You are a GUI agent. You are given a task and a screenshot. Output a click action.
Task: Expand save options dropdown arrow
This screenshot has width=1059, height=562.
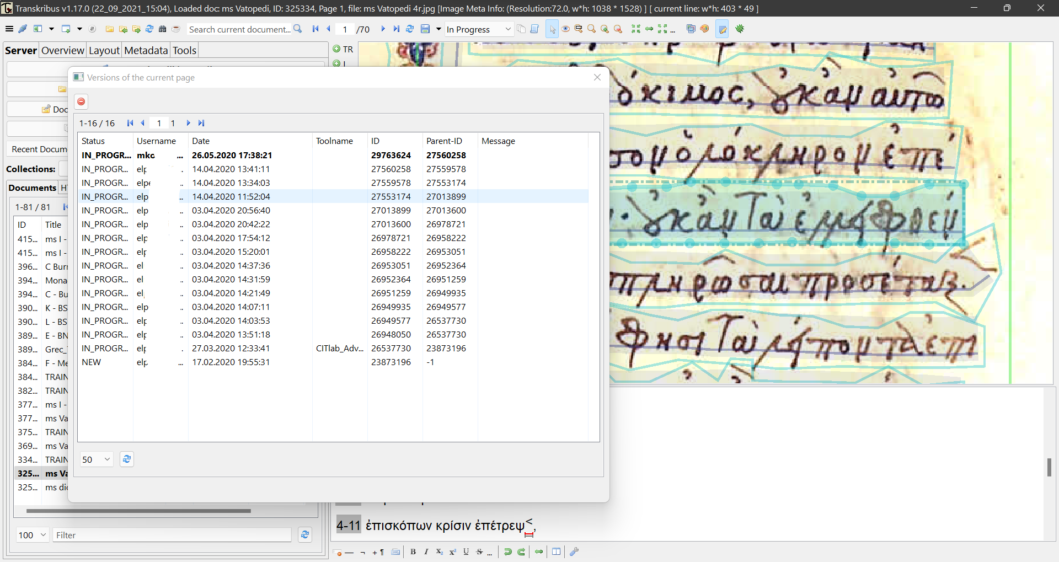pyautogui.click(x=438, y=29)
